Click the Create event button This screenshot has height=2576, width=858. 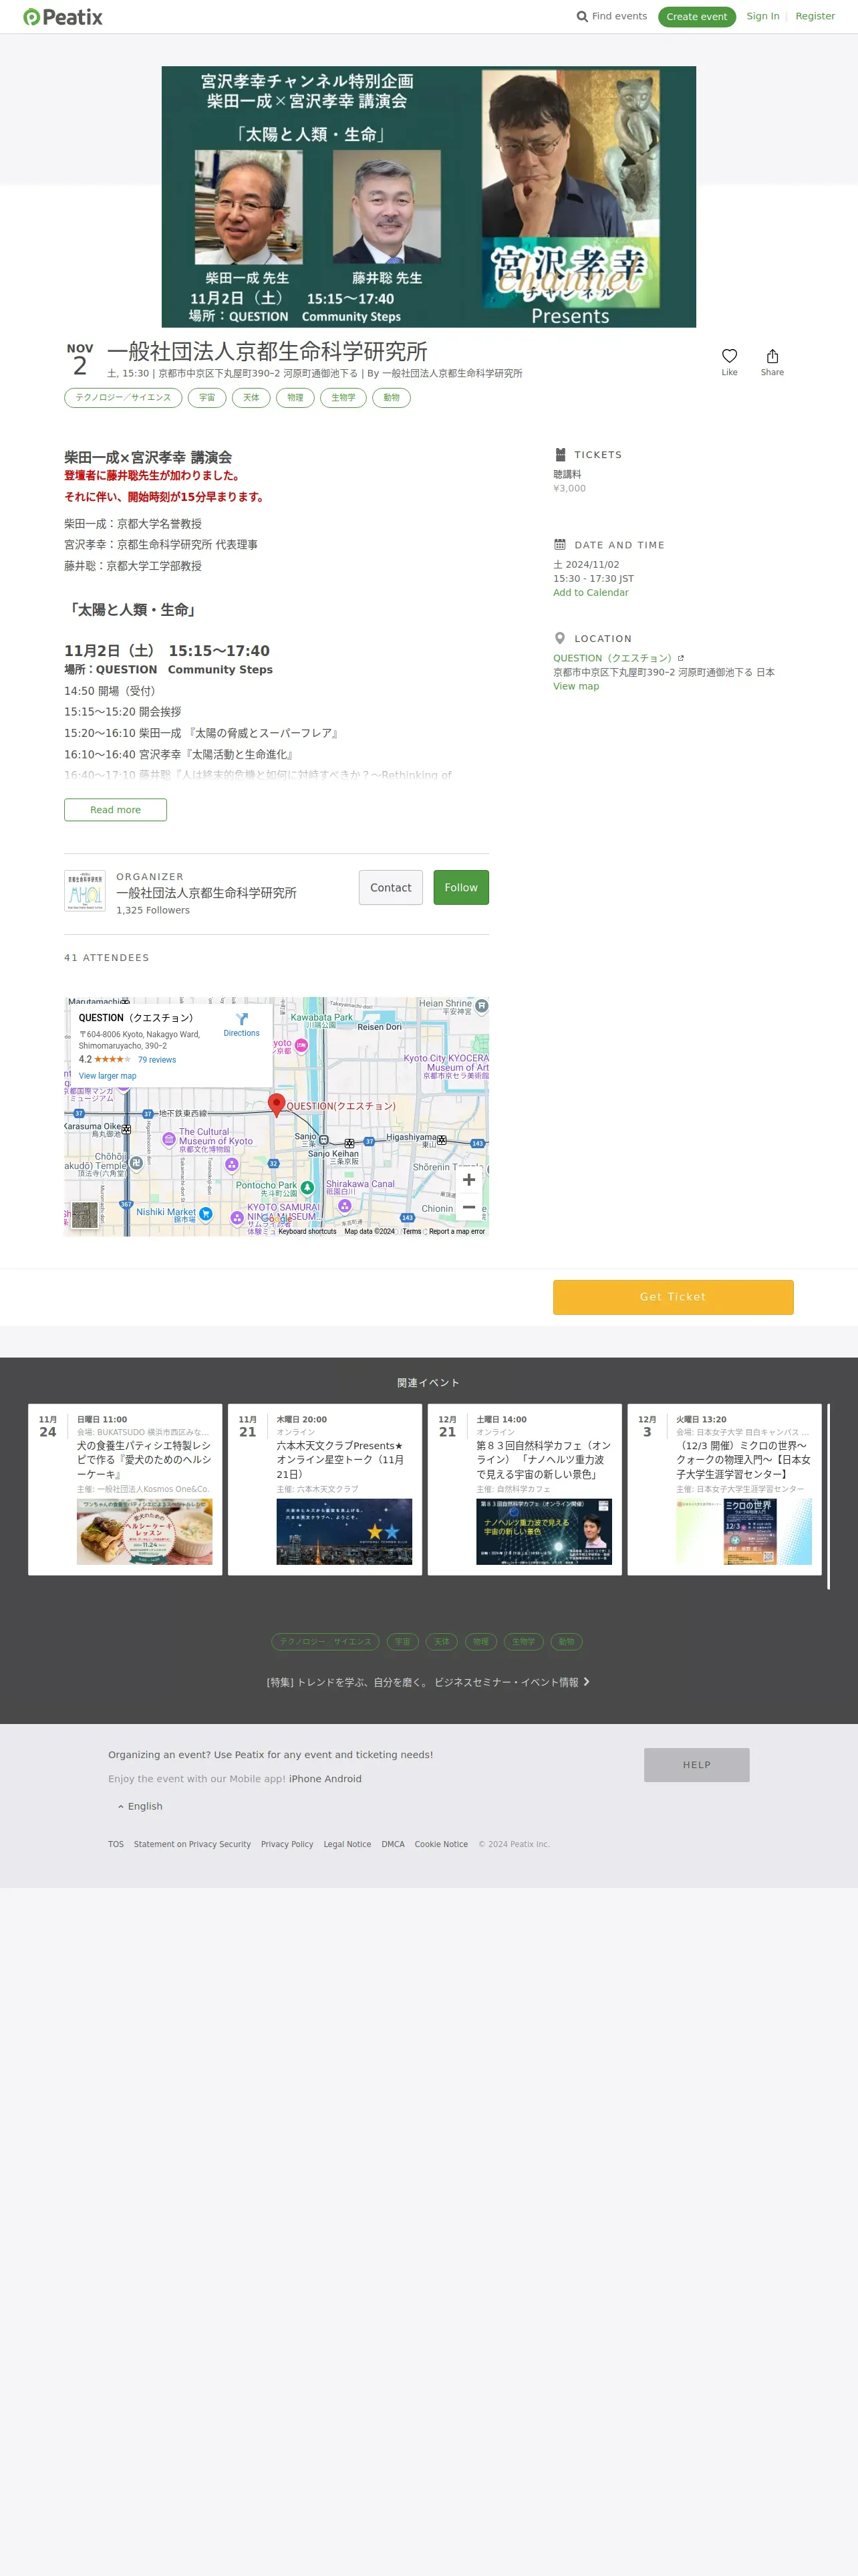point(696,17)
